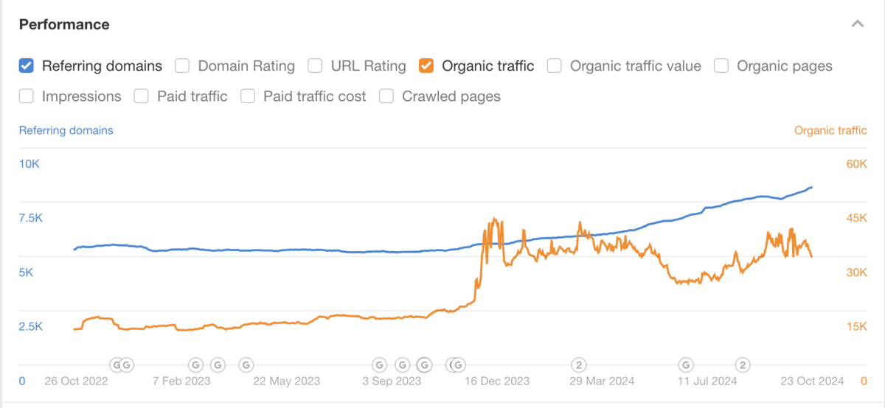Screen dimensions: 885x408
Task: Disable the Organic traffic checkbox
Action: pos(426,66)
